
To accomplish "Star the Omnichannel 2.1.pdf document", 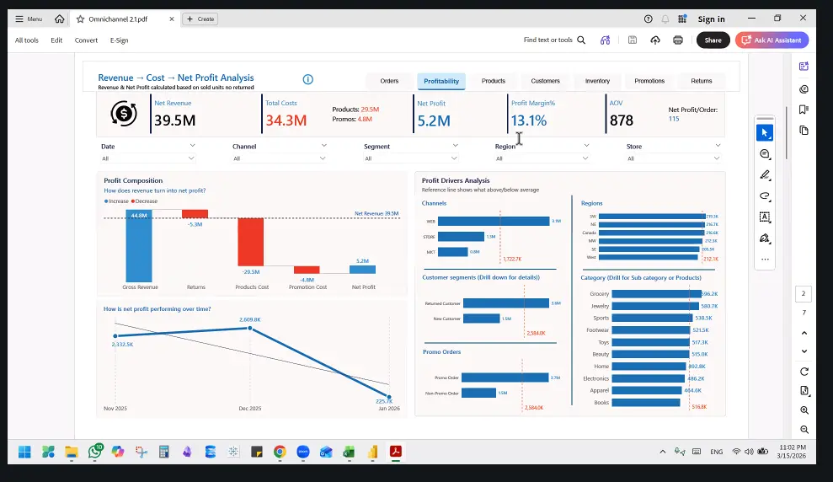I will pos(80,19).
